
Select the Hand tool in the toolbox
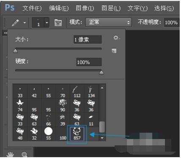click(x=11, y=154)
